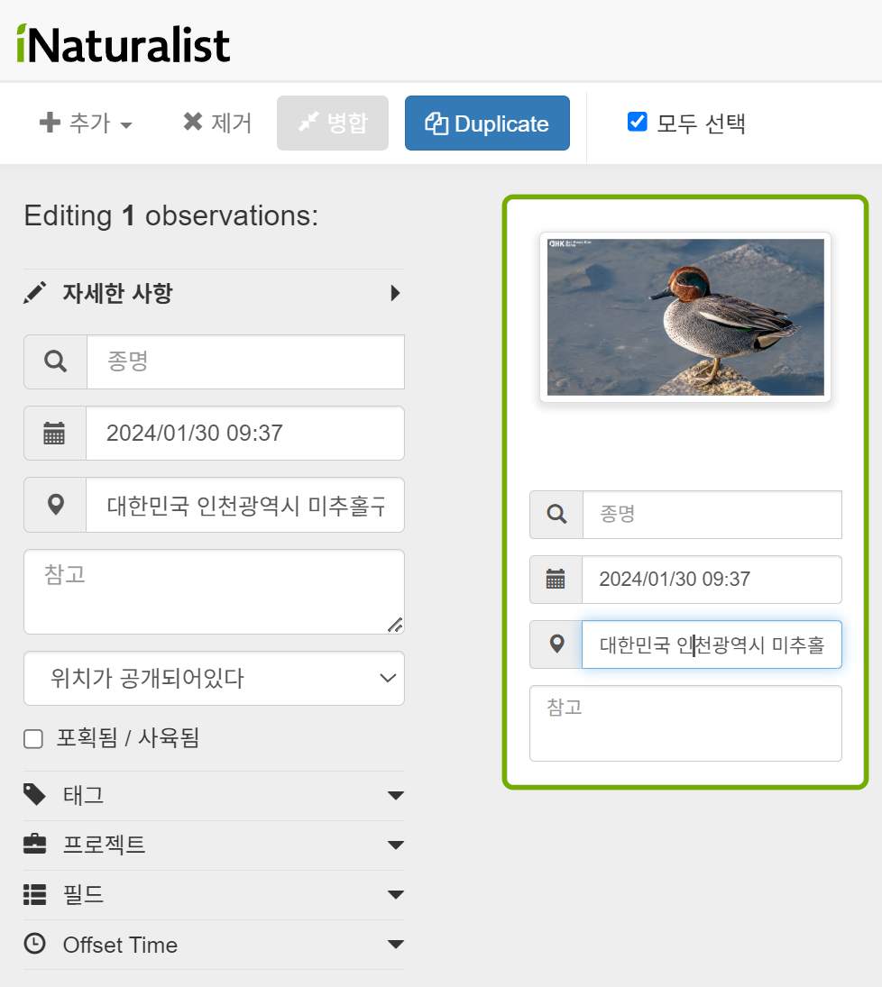Screen dimensions: 882x987
Task: Click the left 참고 notes textarea
Action: (215, 591)
